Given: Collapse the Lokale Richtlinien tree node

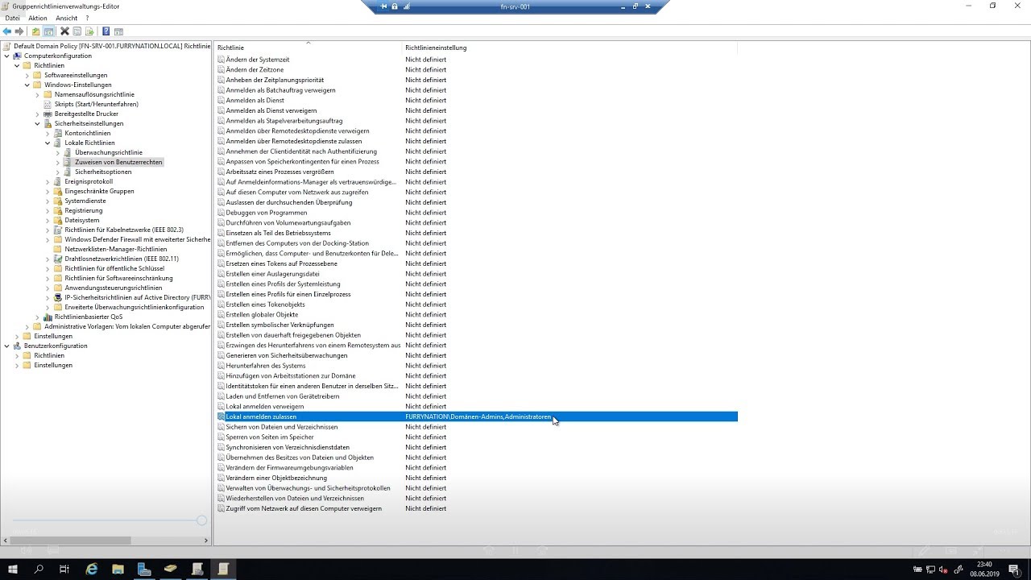Looking at the screenshot, I should (x=48, y=143).
